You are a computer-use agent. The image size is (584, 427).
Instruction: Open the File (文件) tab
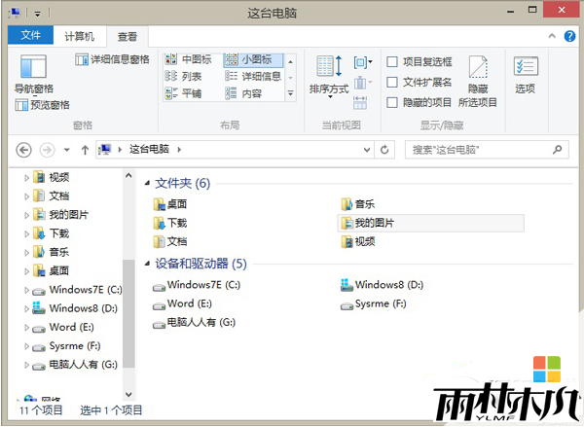(x=30, y=35)
